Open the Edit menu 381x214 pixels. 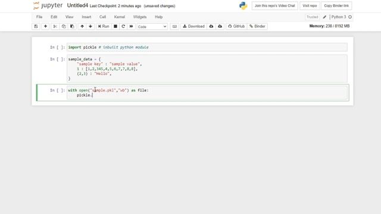coord(54,17)
